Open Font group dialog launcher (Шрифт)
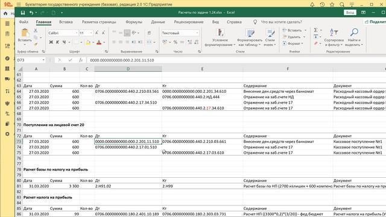The height and width of the screenshot is (217, 386). pyautogui.click(x=106, y=52)
